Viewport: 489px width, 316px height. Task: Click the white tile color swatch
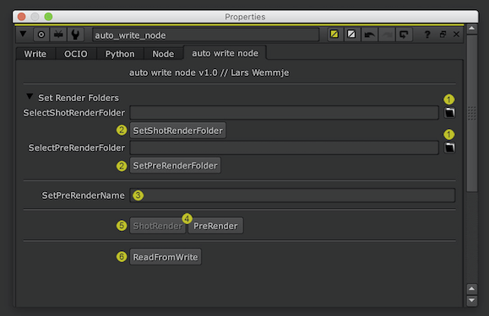[x=351, y=34]
